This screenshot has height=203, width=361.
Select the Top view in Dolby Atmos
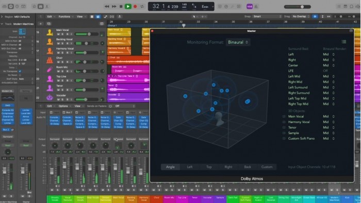tap(209, 167)
